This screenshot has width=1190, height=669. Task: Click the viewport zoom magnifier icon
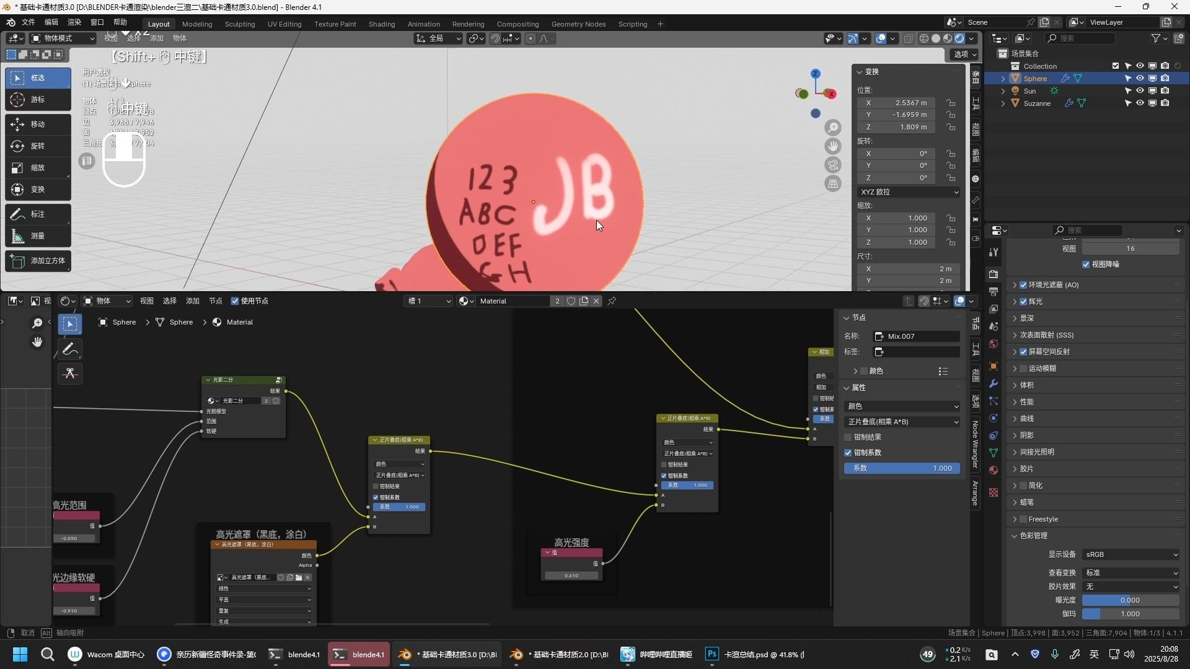(833, 128)
